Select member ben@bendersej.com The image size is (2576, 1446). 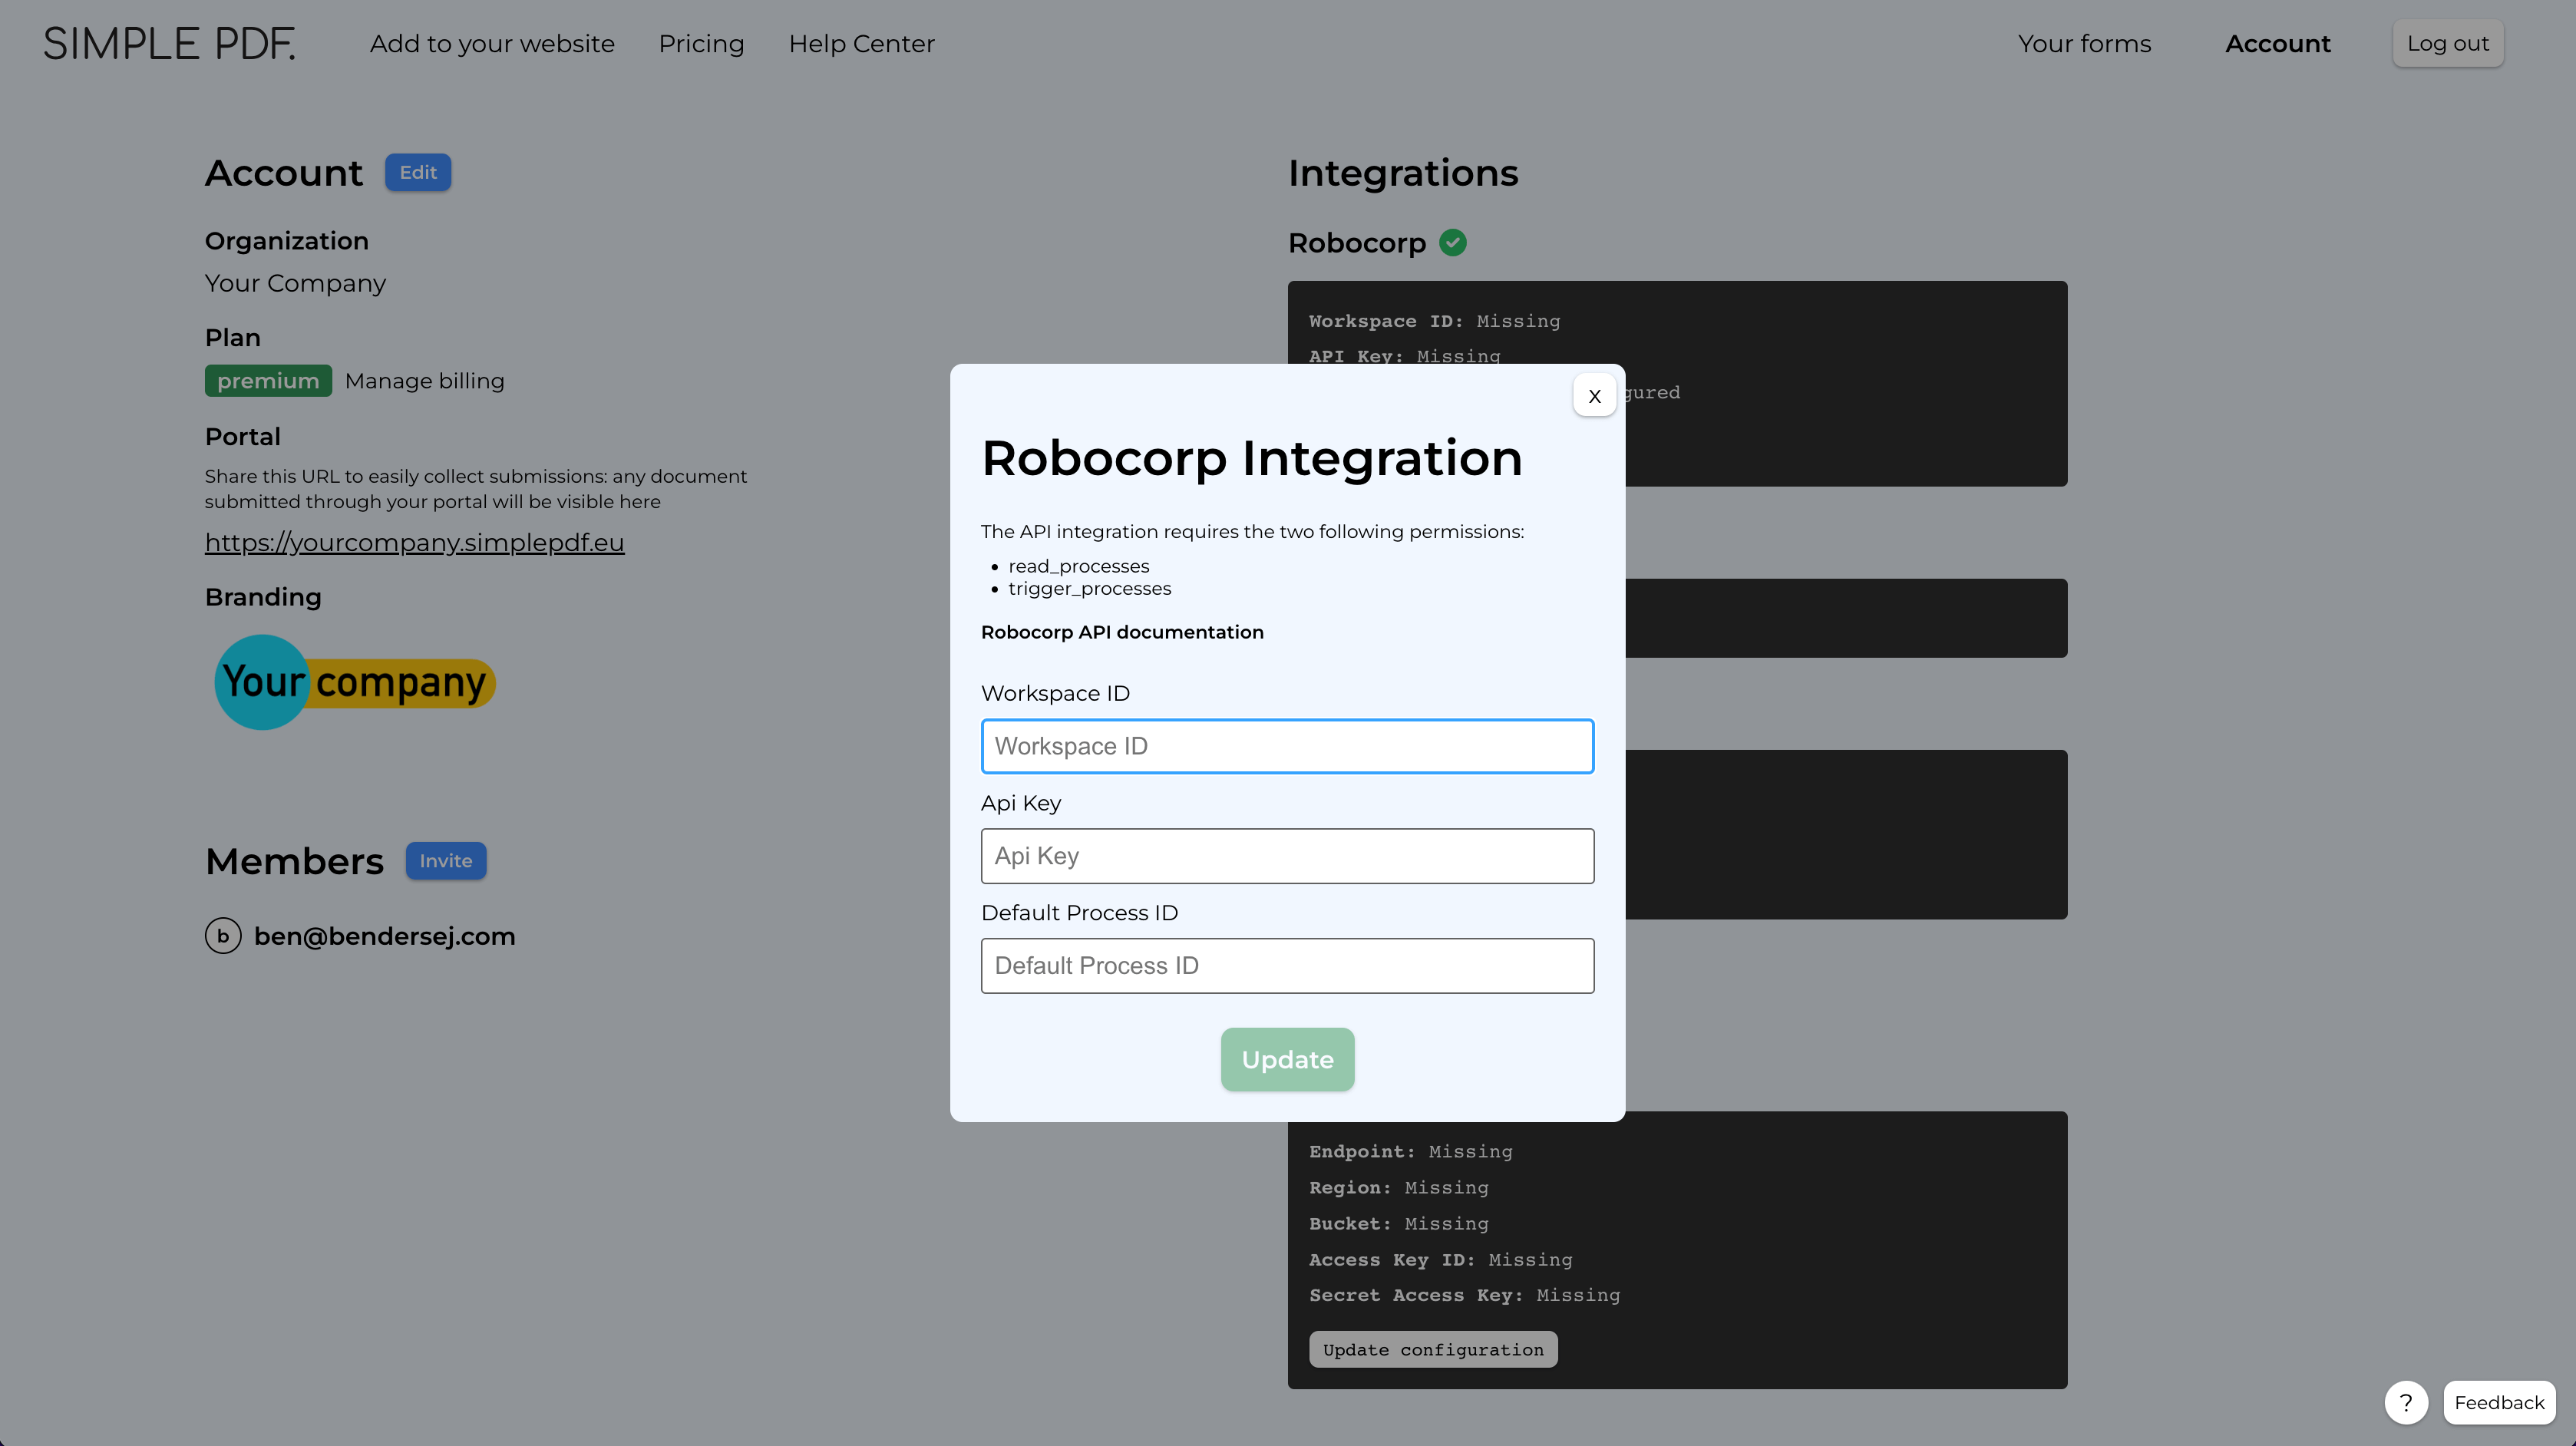pos(384,937)
